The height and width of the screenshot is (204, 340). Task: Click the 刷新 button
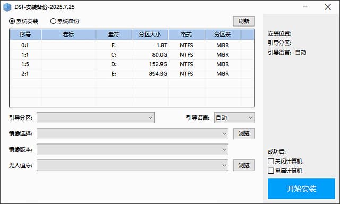(x=244, y=21)
